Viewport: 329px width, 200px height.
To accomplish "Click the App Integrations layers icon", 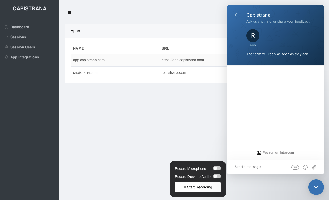I will coord(6,57).
